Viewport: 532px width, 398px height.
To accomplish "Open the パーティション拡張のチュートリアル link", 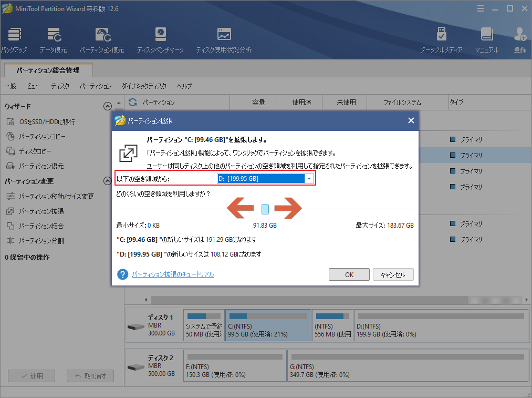I will coord(173,274).
